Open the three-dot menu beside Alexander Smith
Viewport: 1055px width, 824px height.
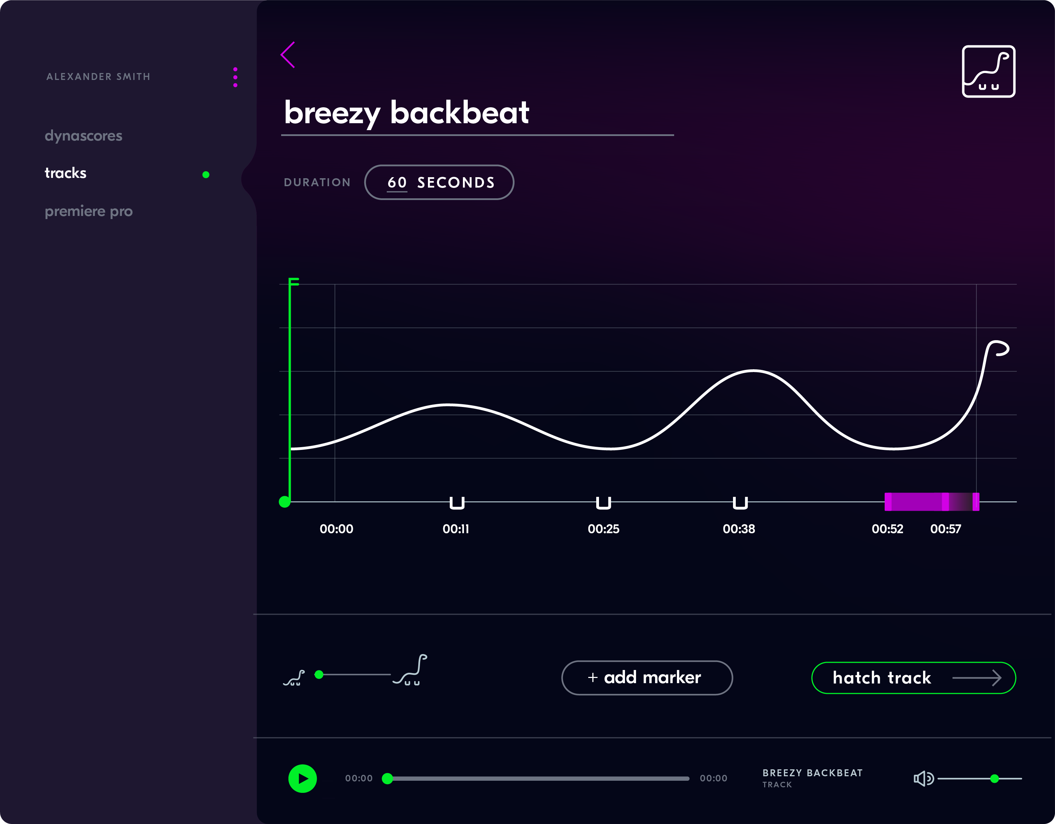tap(235, 77)
